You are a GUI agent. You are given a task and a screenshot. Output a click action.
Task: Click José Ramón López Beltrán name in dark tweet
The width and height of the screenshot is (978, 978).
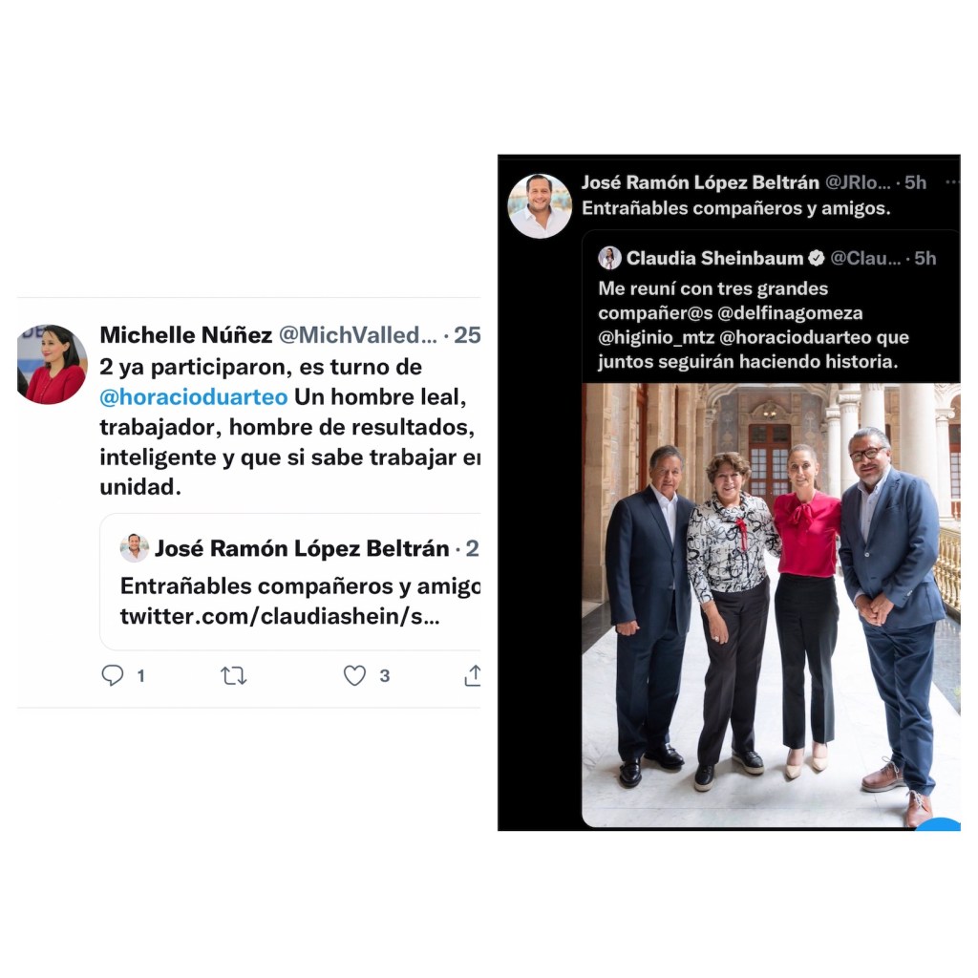pos(700,182)
